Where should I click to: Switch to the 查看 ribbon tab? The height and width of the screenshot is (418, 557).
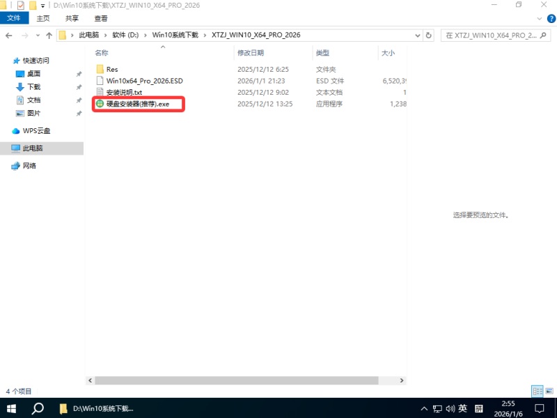coord(101,19)
